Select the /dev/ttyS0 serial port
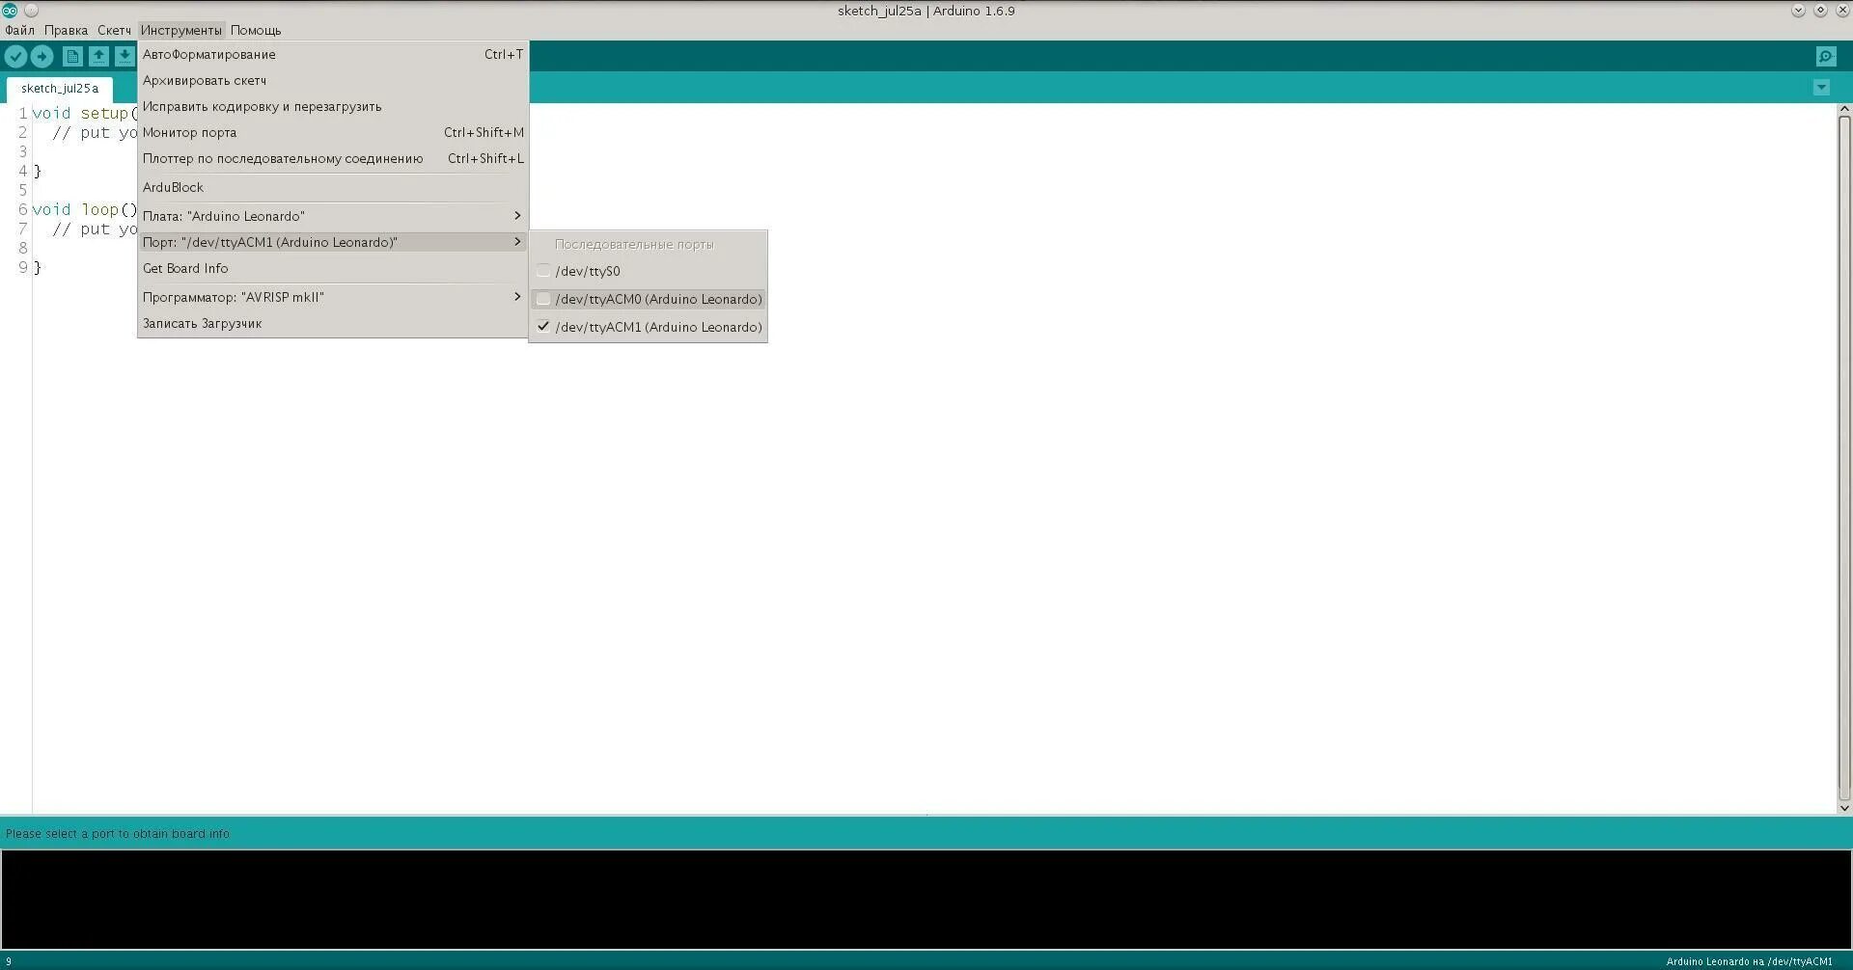 (x=589, y=271)
